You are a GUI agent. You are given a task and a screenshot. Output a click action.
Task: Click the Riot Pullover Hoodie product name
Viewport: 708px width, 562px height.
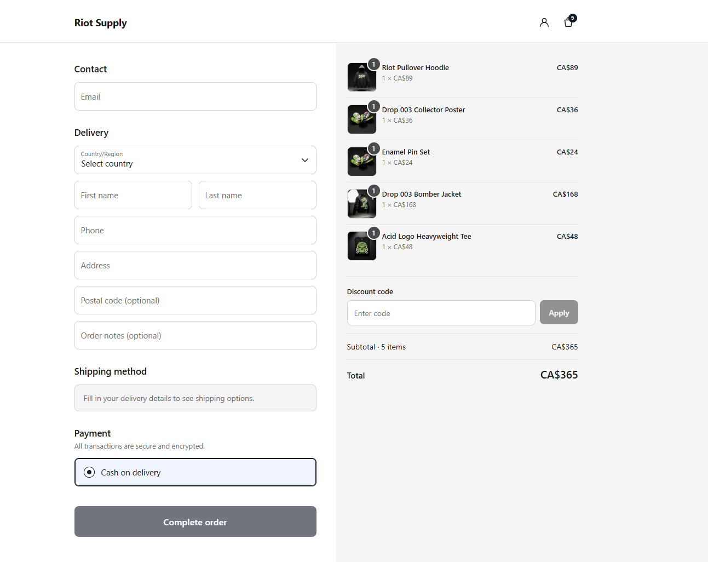pos(416,67)
